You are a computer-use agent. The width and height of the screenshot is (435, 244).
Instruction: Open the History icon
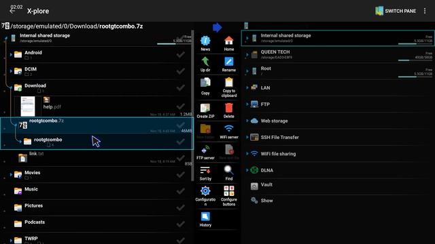(x=205, y=217)
